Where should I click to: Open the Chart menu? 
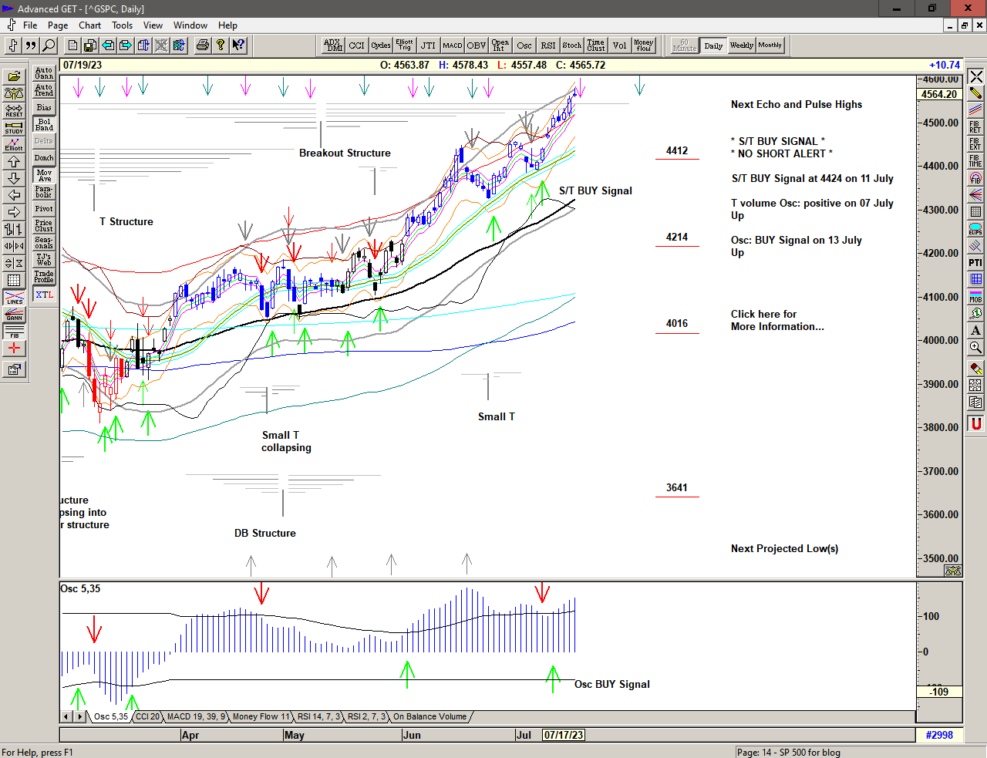89,25
